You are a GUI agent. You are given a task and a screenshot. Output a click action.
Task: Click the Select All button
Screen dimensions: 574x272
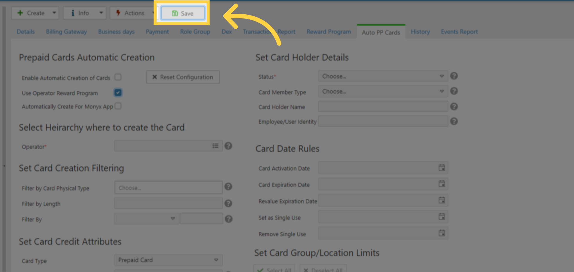(274, 268)
